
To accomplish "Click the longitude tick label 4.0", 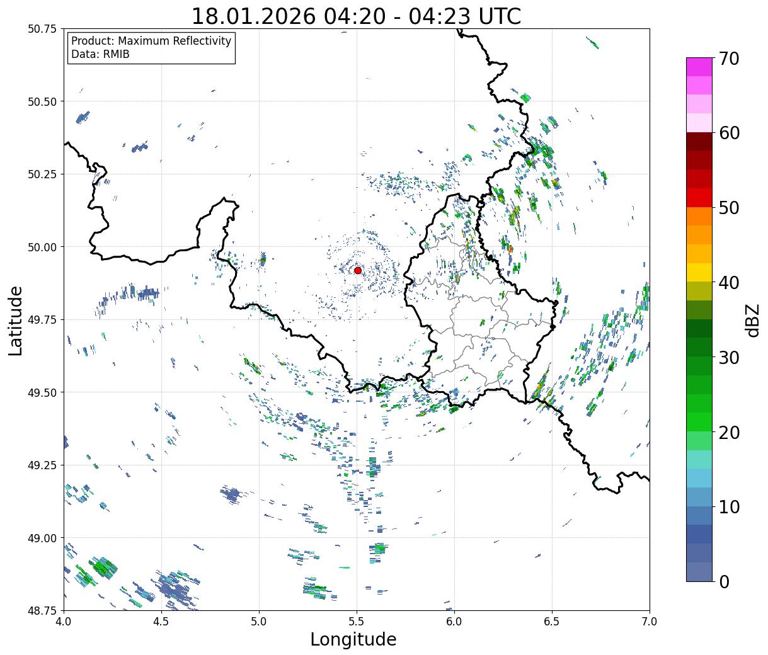I will click(x=64, y=622).
